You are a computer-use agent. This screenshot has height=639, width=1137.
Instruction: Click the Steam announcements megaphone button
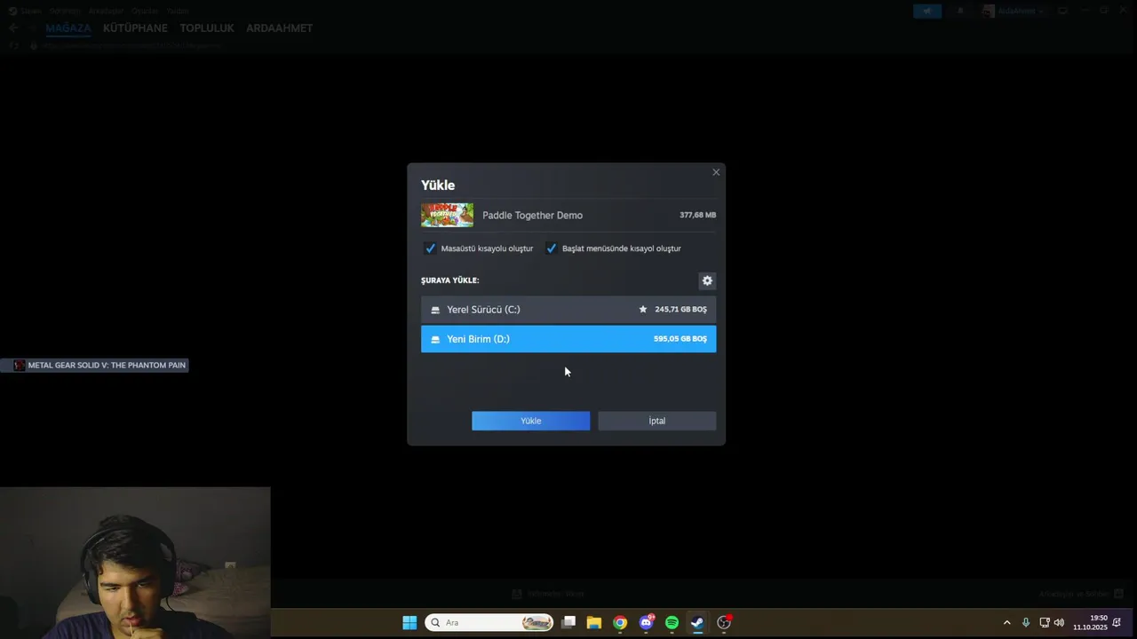[927, 12]
